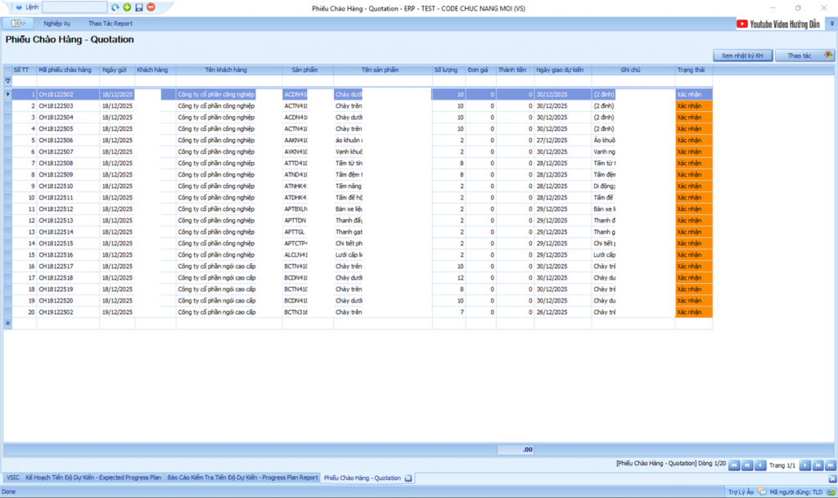Switch to the Kế Hoạch Tiến Độ Dự Kiến tab
Screen dimensions: 838x498
coord(93,478)
